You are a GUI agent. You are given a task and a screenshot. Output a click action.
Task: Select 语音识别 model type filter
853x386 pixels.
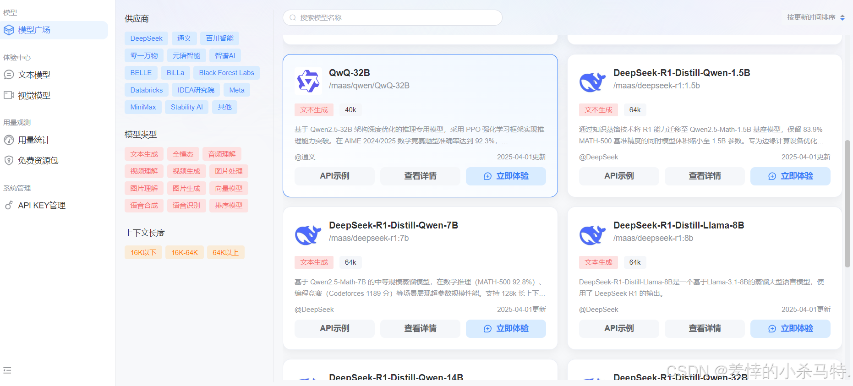click(x=186, y=206)
